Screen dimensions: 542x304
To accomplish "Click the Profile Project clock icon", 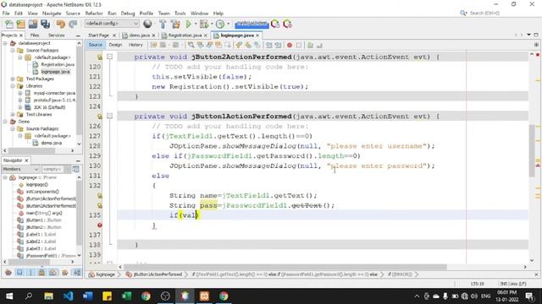I will coord(220,24).
